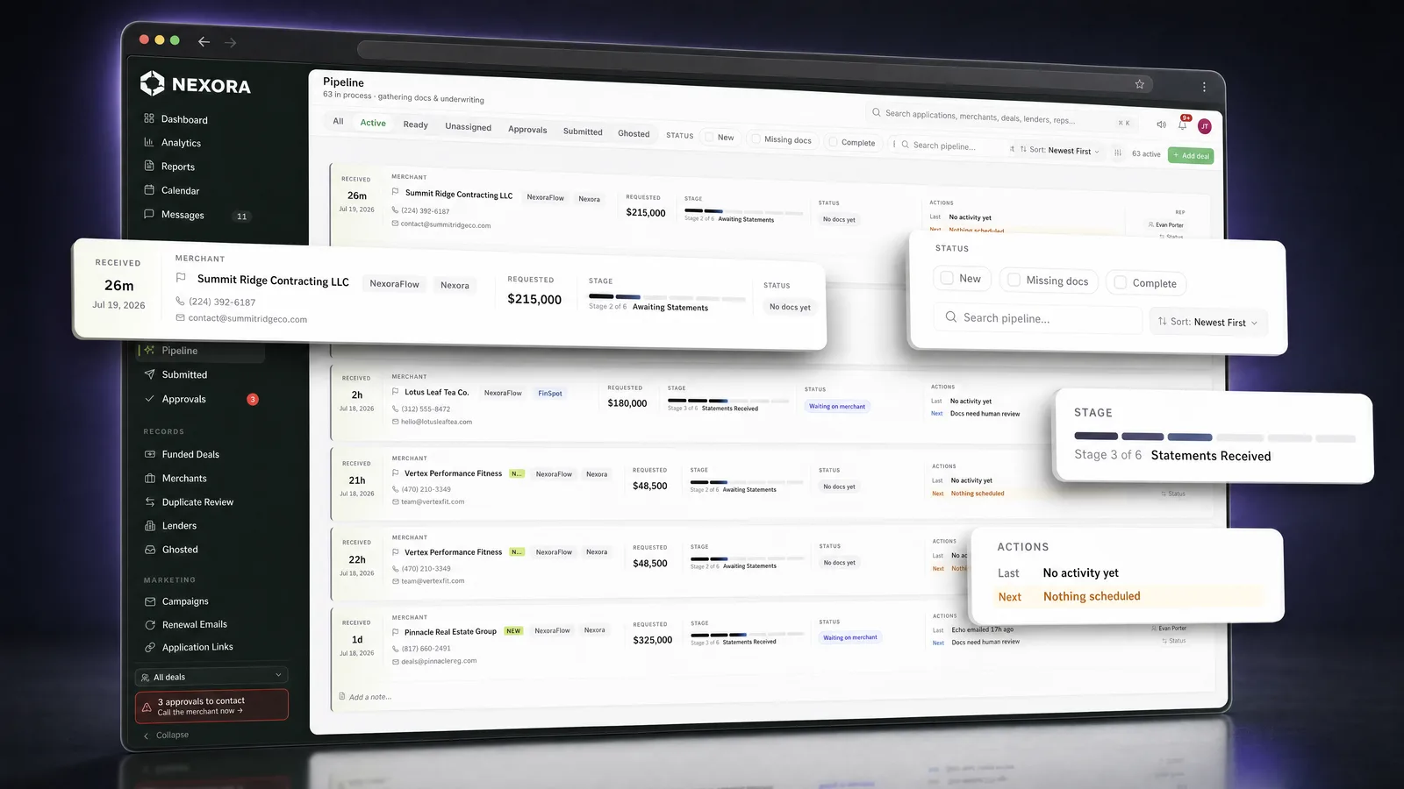Switch to the Ready tab
The image size is (1404, 789).
pyautogui.click(x=416, y=124)
